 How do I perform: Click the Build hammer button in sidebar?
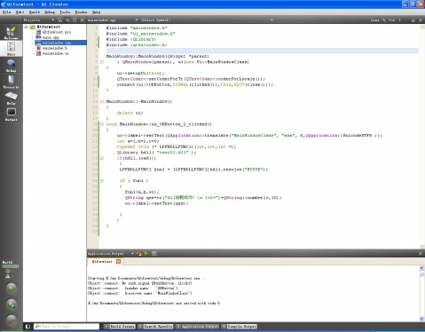12,320
